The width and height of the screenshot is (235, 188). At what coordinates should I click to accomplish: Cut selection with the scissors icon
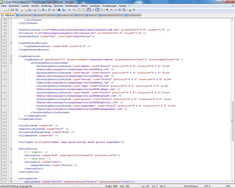tap(35, 10)
